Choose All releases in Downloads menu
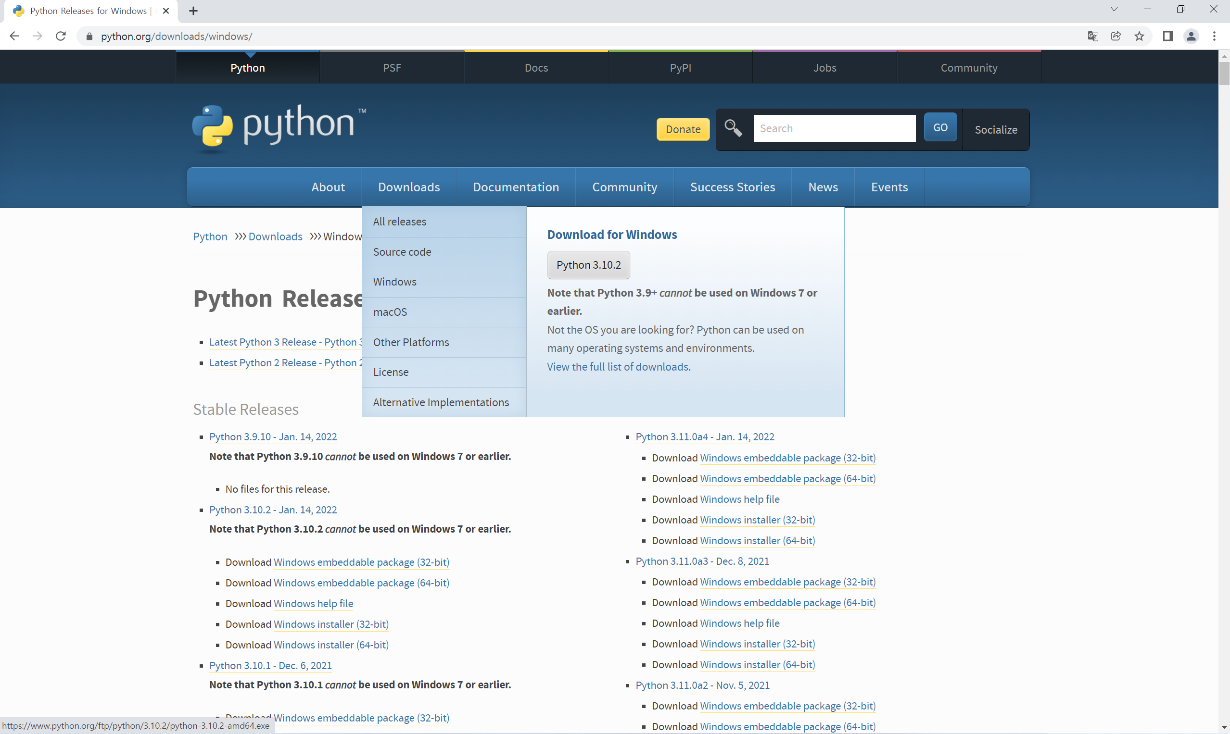This screenshot has height=734, width=1230. [x=444, y=222]
